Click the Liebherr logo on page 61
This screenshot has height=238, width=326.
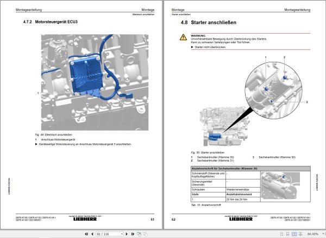click(x=85, y=219)
